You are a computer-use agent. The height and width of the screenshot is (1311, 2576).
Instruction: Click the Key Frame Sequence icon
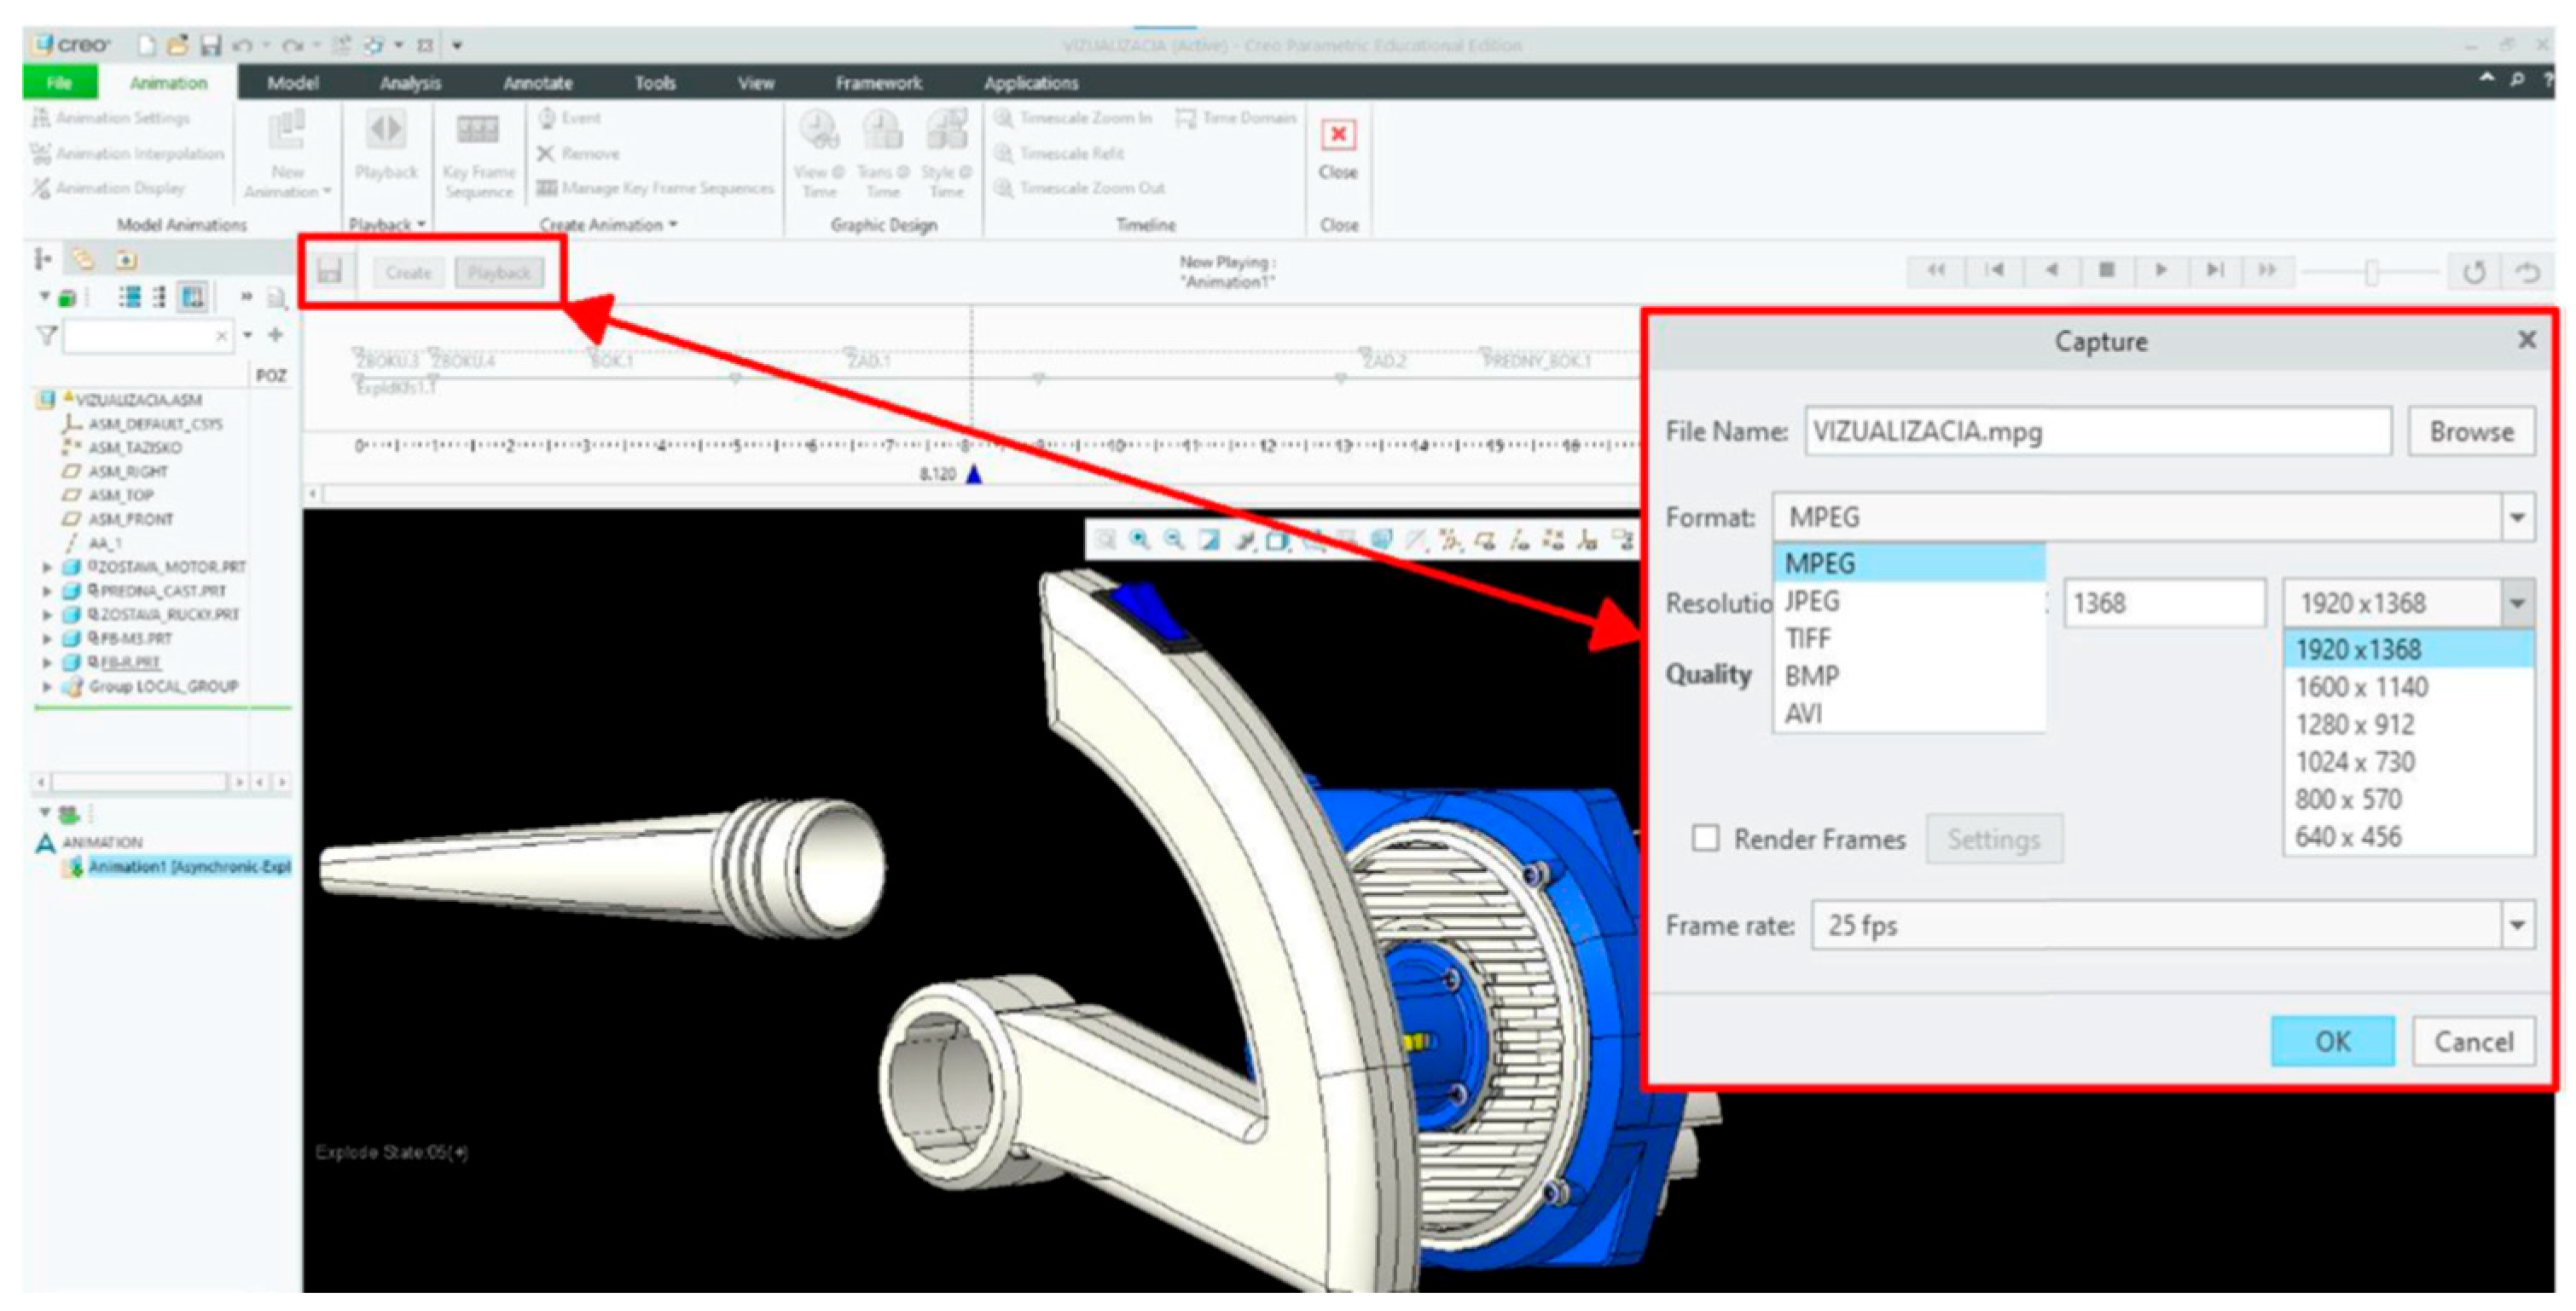click(478, 131)
